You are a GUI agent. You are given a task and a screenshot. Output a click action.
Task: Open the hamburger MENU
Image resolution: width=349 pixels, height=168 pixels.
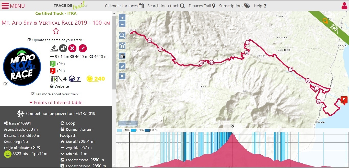(13, 6)
